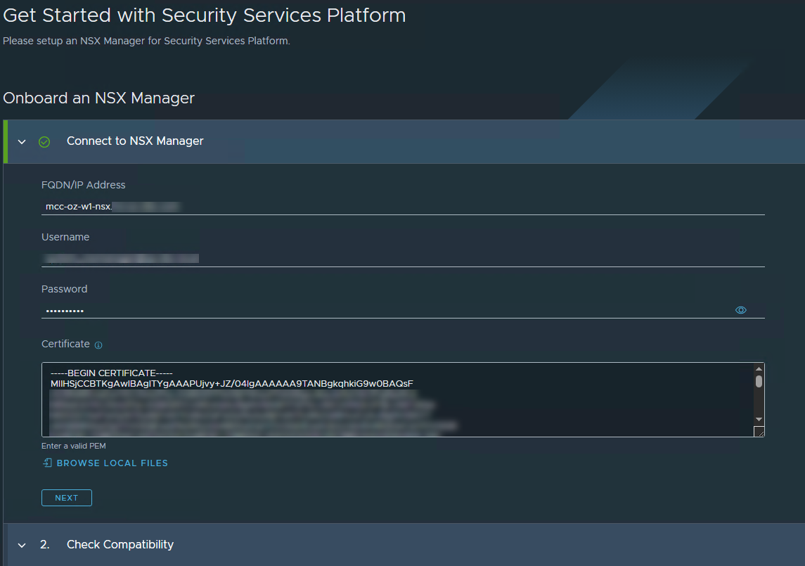This screenshot has width=805, height=566.
Task: Open the Check Compatibility step title
Action: click(120, 545)
